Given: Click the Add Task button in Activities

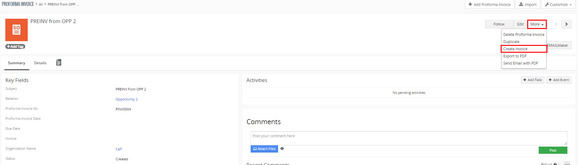Looking at the screenshot, I should [532, 80].
